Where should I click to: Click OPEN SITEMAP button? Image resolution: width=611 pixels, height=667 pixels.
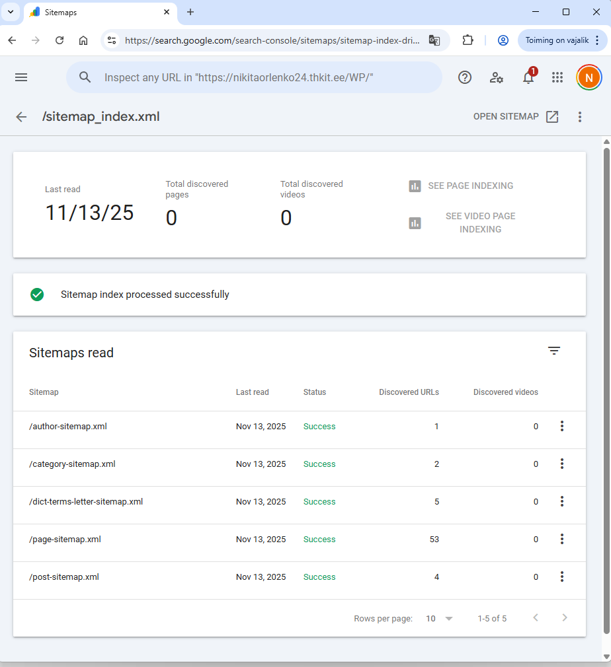tap(516, 117)
